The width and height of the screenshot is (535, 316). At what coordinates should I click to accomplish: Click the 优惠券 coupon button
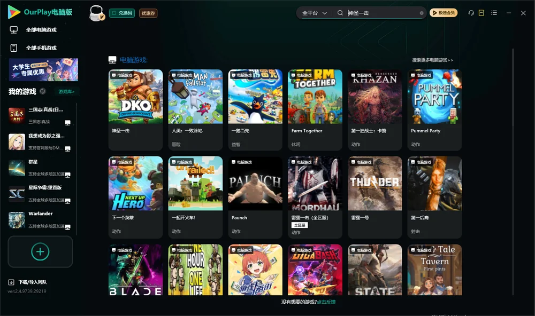[x=148, y=13]
